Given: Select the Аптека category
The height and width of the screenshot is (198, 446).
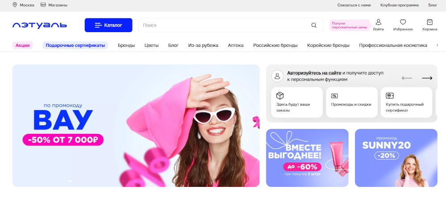Looking at the screenshot, I should [235, 45].
